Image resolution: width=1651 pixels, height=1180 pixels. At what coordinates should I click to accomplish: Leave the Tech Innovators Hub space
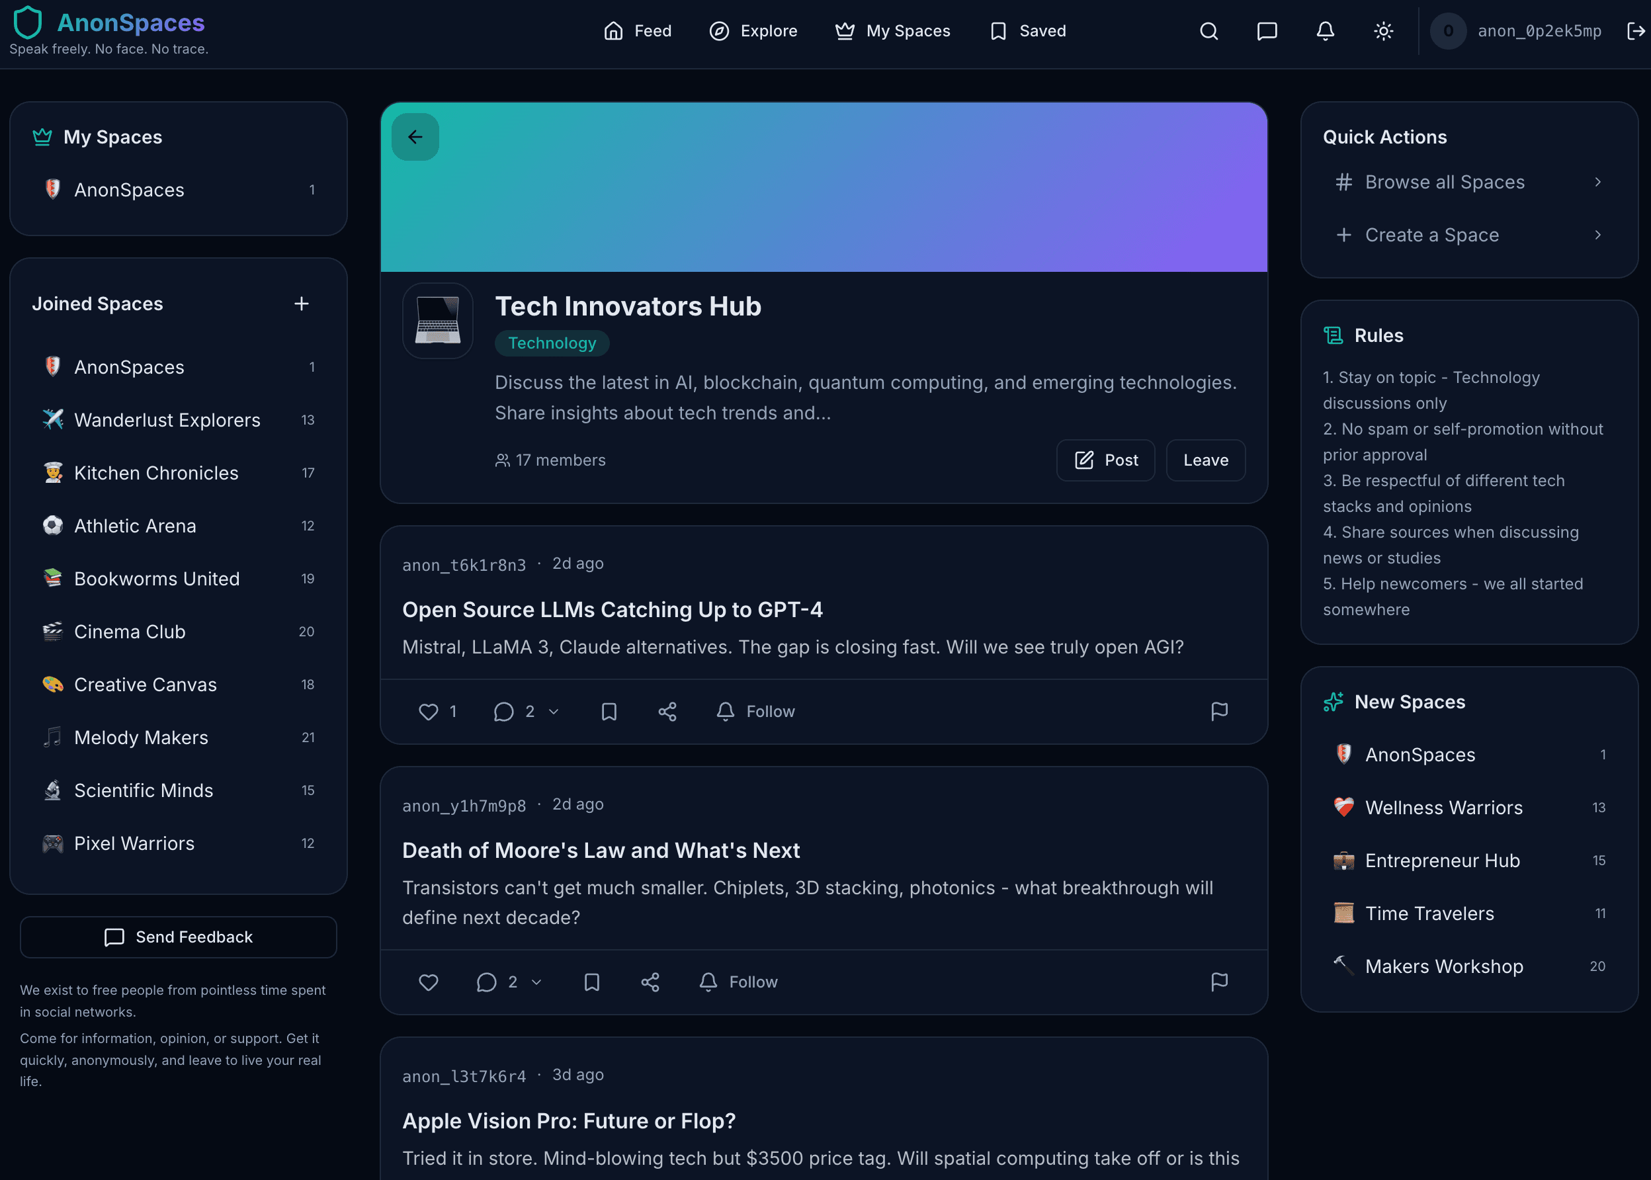1205,460
